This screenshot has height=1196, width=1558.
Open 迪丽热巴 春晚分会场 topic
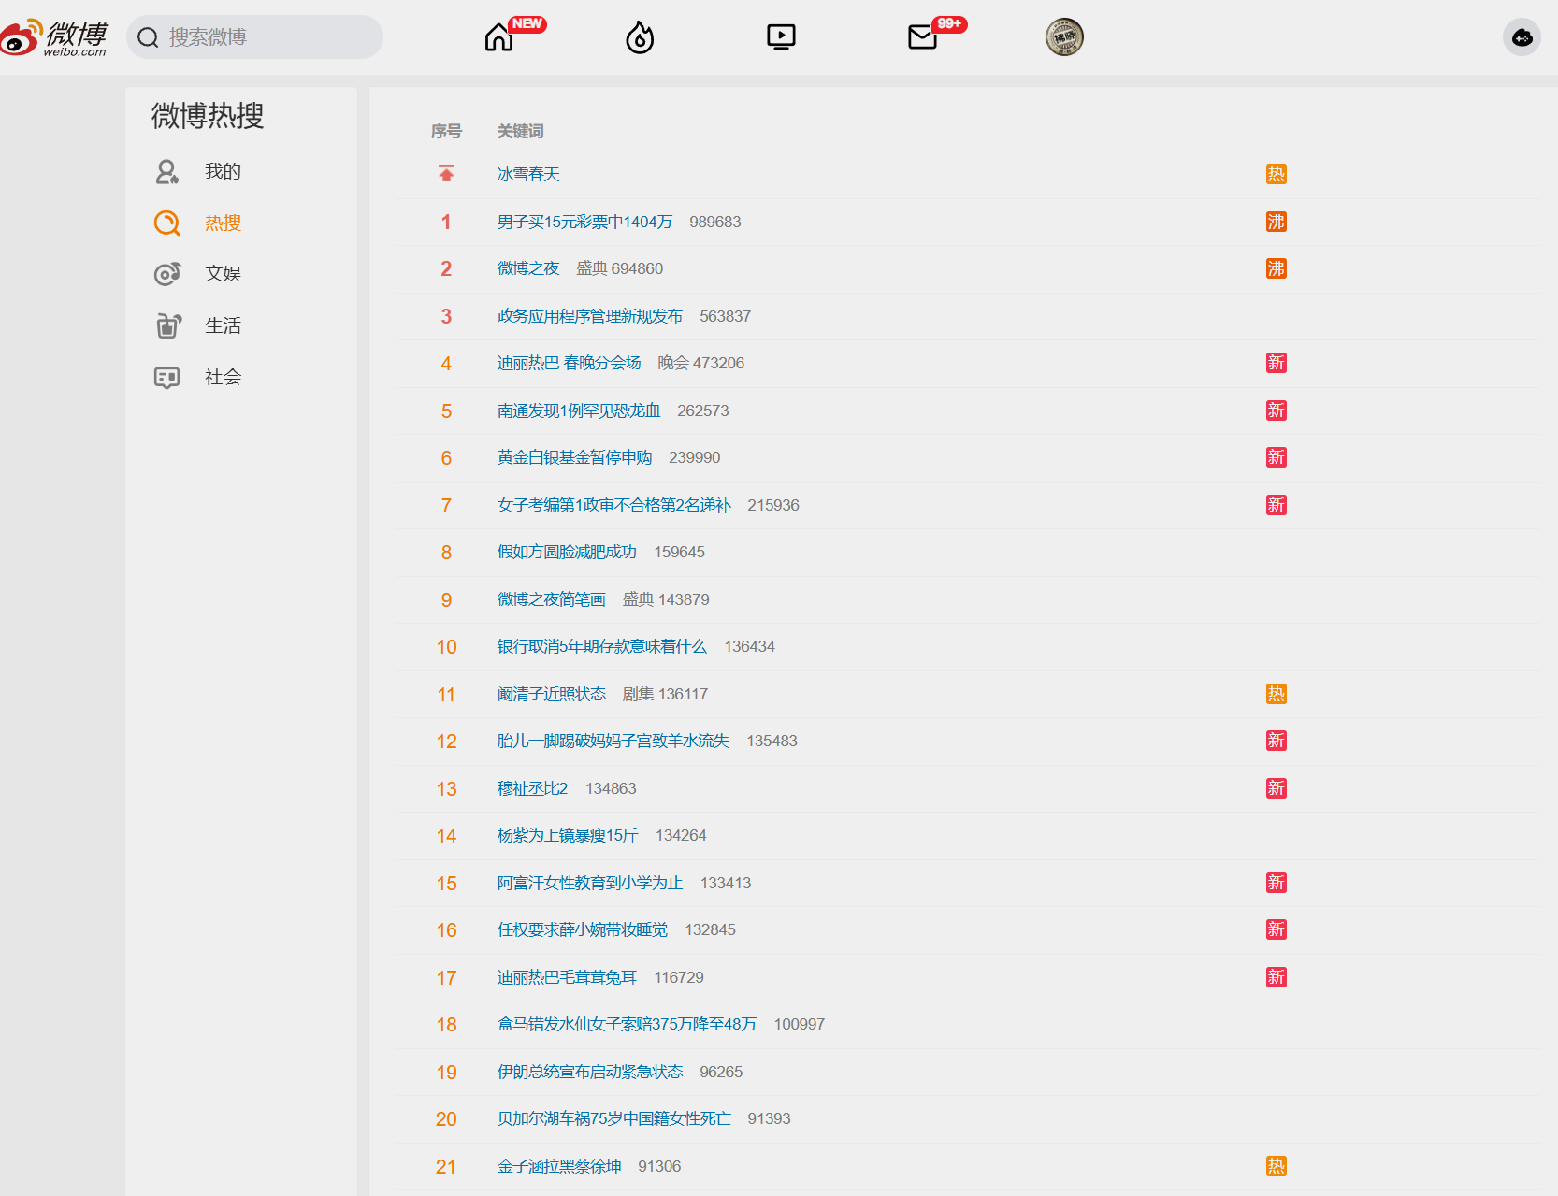tap(568, 363)
